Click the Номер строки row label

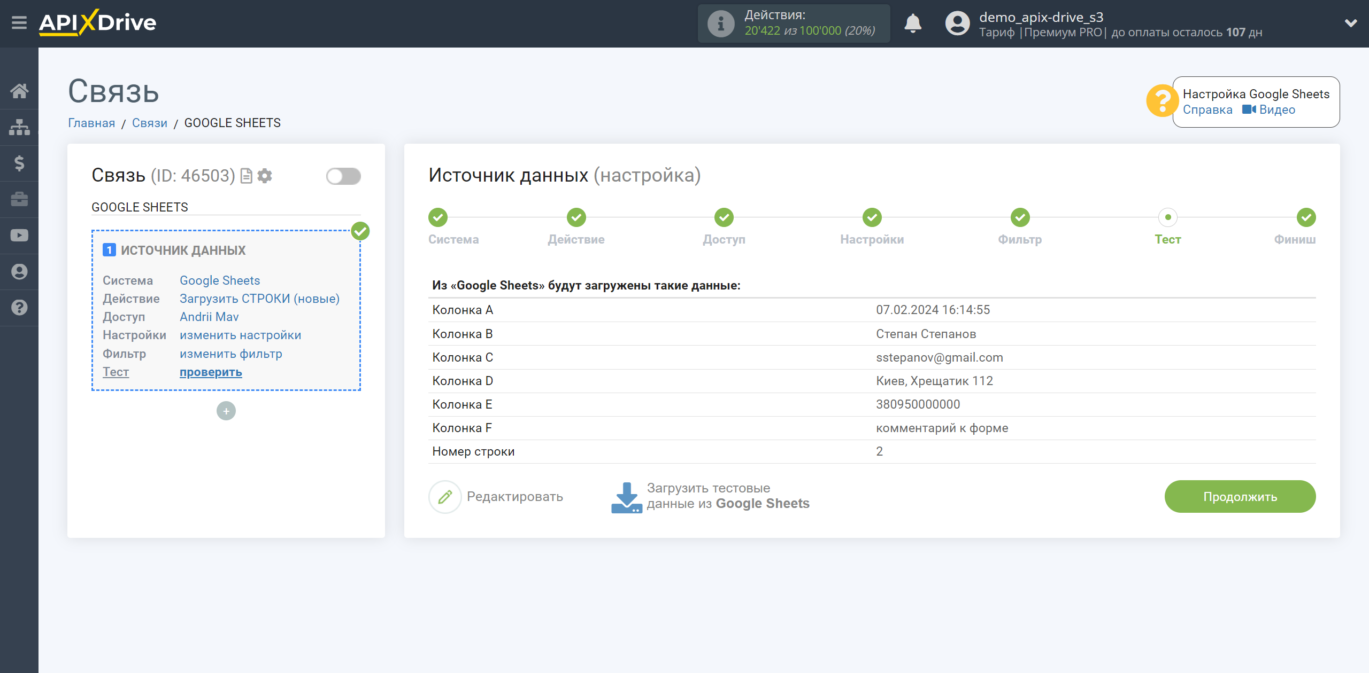pos(473,452)
